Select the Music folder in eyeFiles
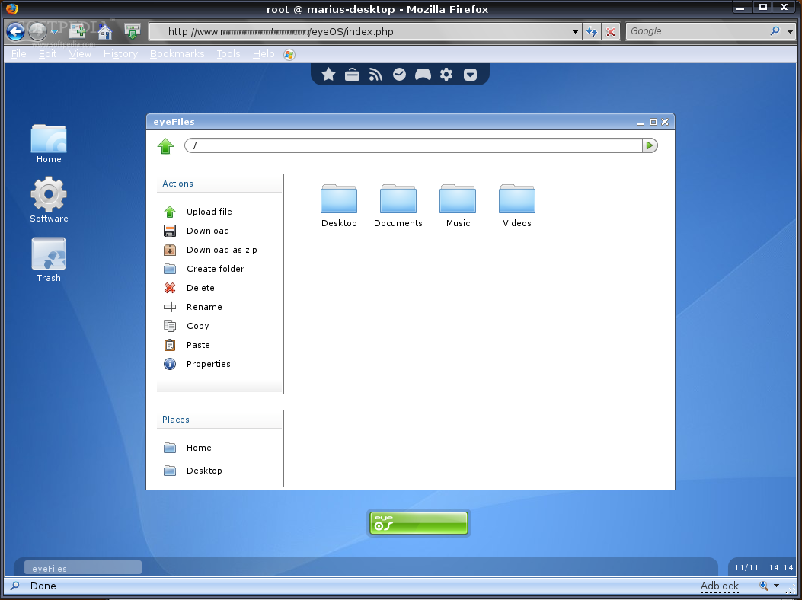This screenshot has width=802, height=600. click(458, 206)
